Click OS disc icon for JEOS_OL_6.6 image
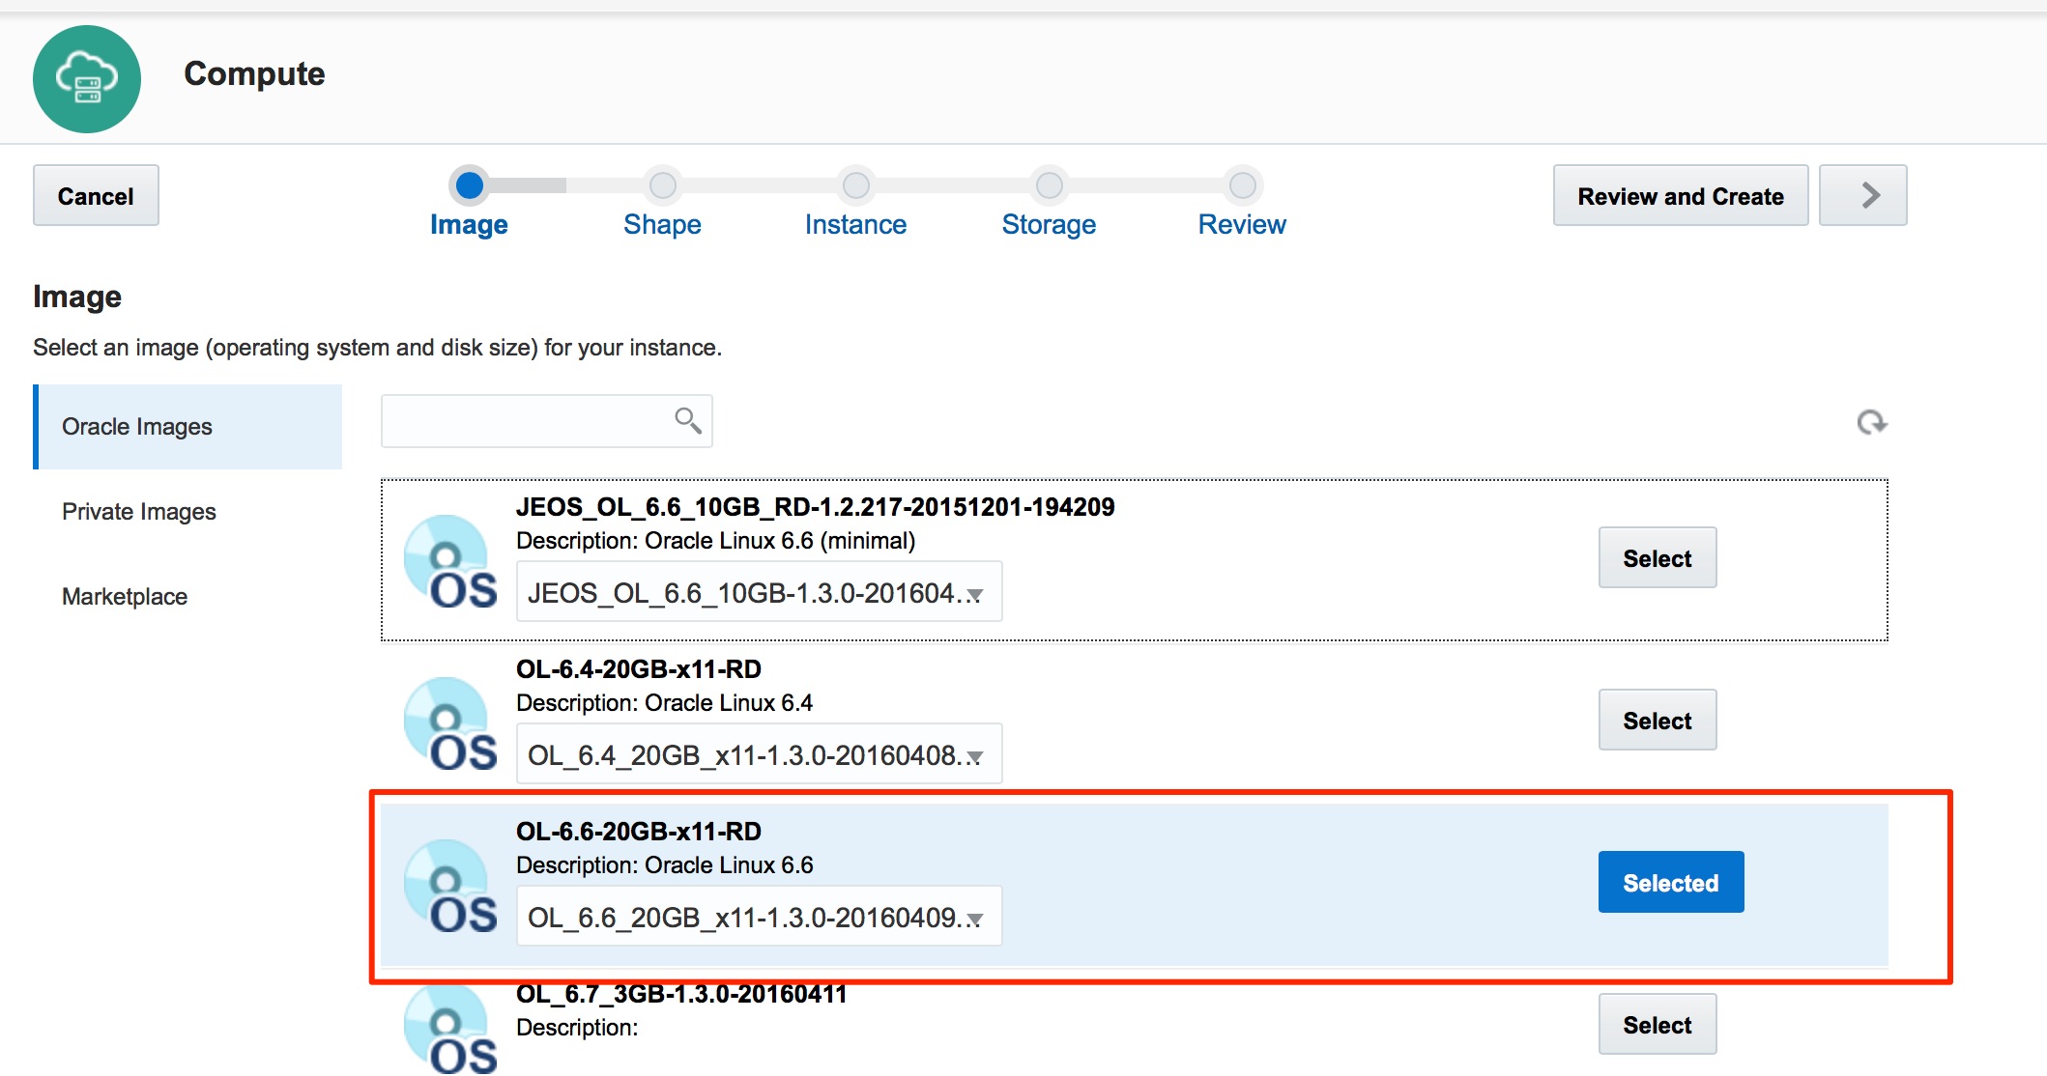 [x=450, y=562]
